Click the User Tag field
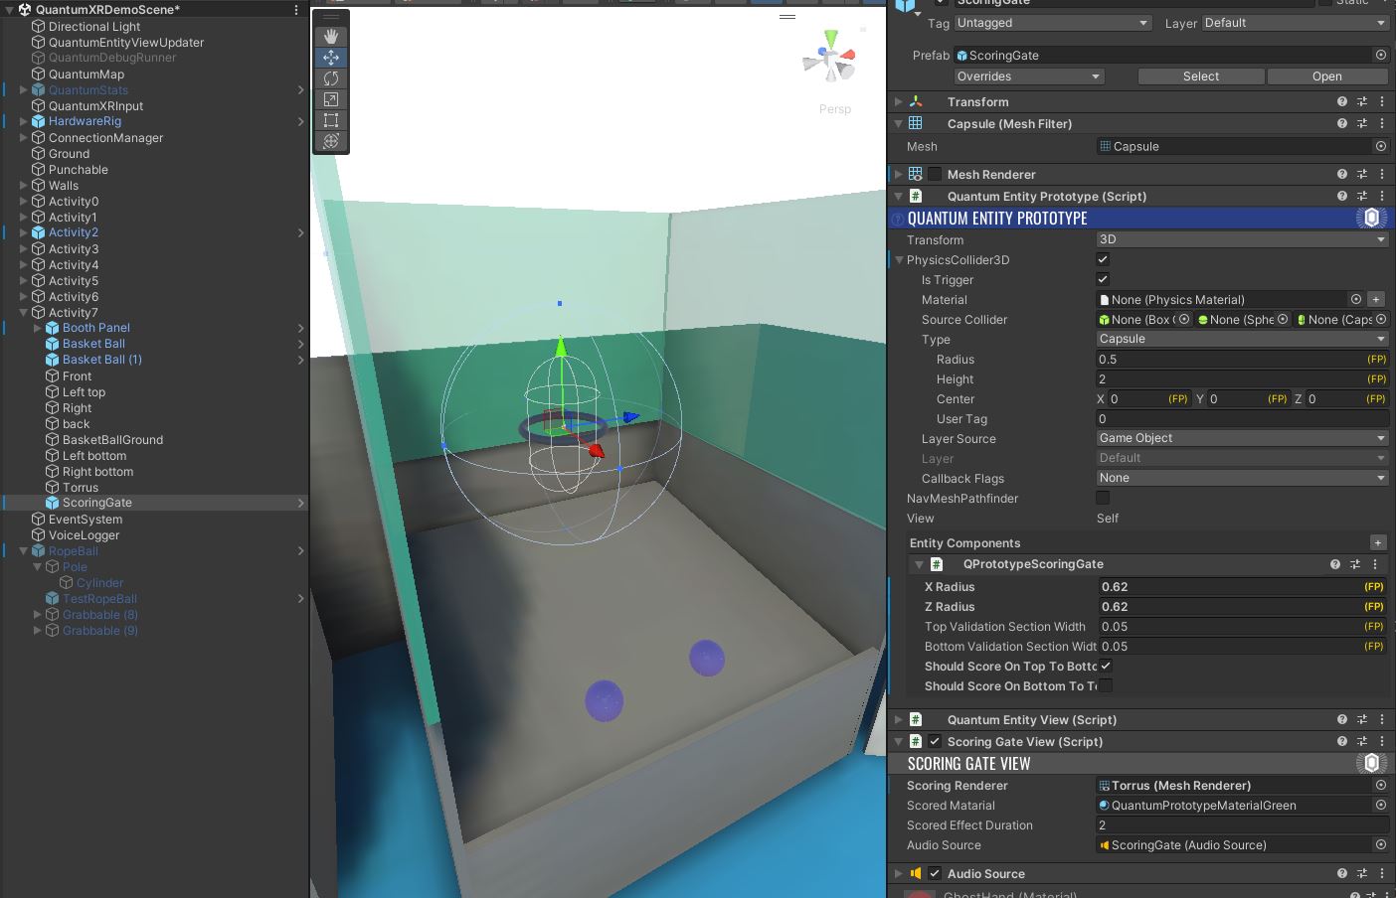 [x=1242, y=418]
